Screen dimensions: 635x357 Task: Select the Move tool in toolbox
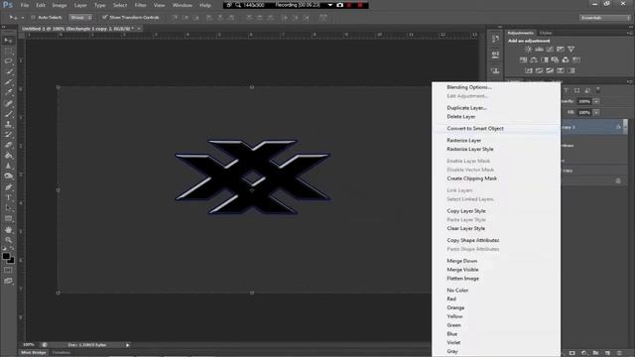coord(8,41)
